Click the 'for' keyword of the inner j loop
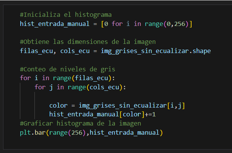This screenshot has height=153, width=232. [x=40, y=87]
